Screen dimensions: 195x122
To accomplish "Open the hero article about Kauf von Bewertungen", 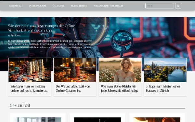I will click(42, 28).
